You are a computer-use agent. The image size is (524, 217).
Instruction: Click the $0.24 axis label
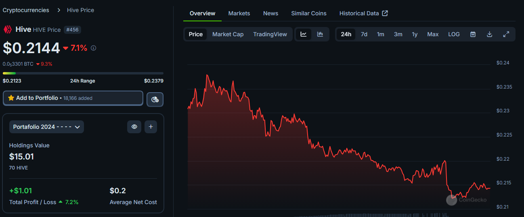coord(503,63)
